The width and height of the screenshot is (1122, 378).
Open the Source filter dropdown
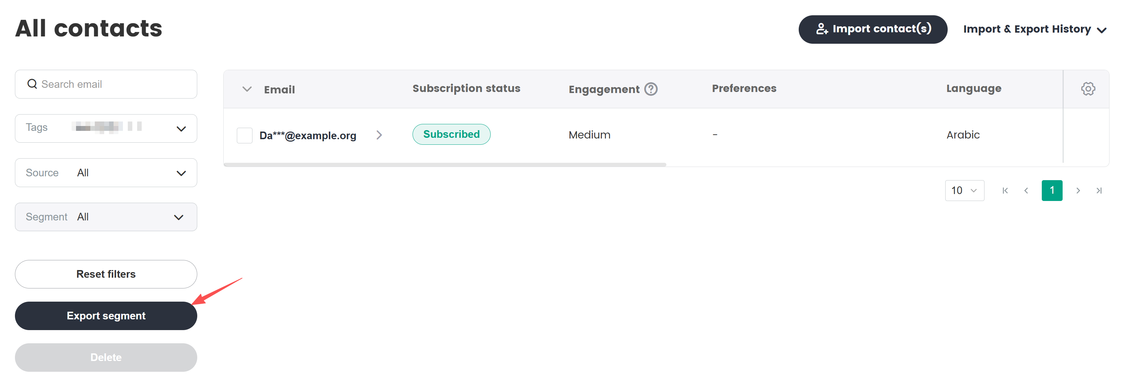[x=182, y=173]
